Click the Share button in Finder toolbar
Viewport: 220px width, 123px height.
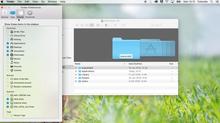115,25
